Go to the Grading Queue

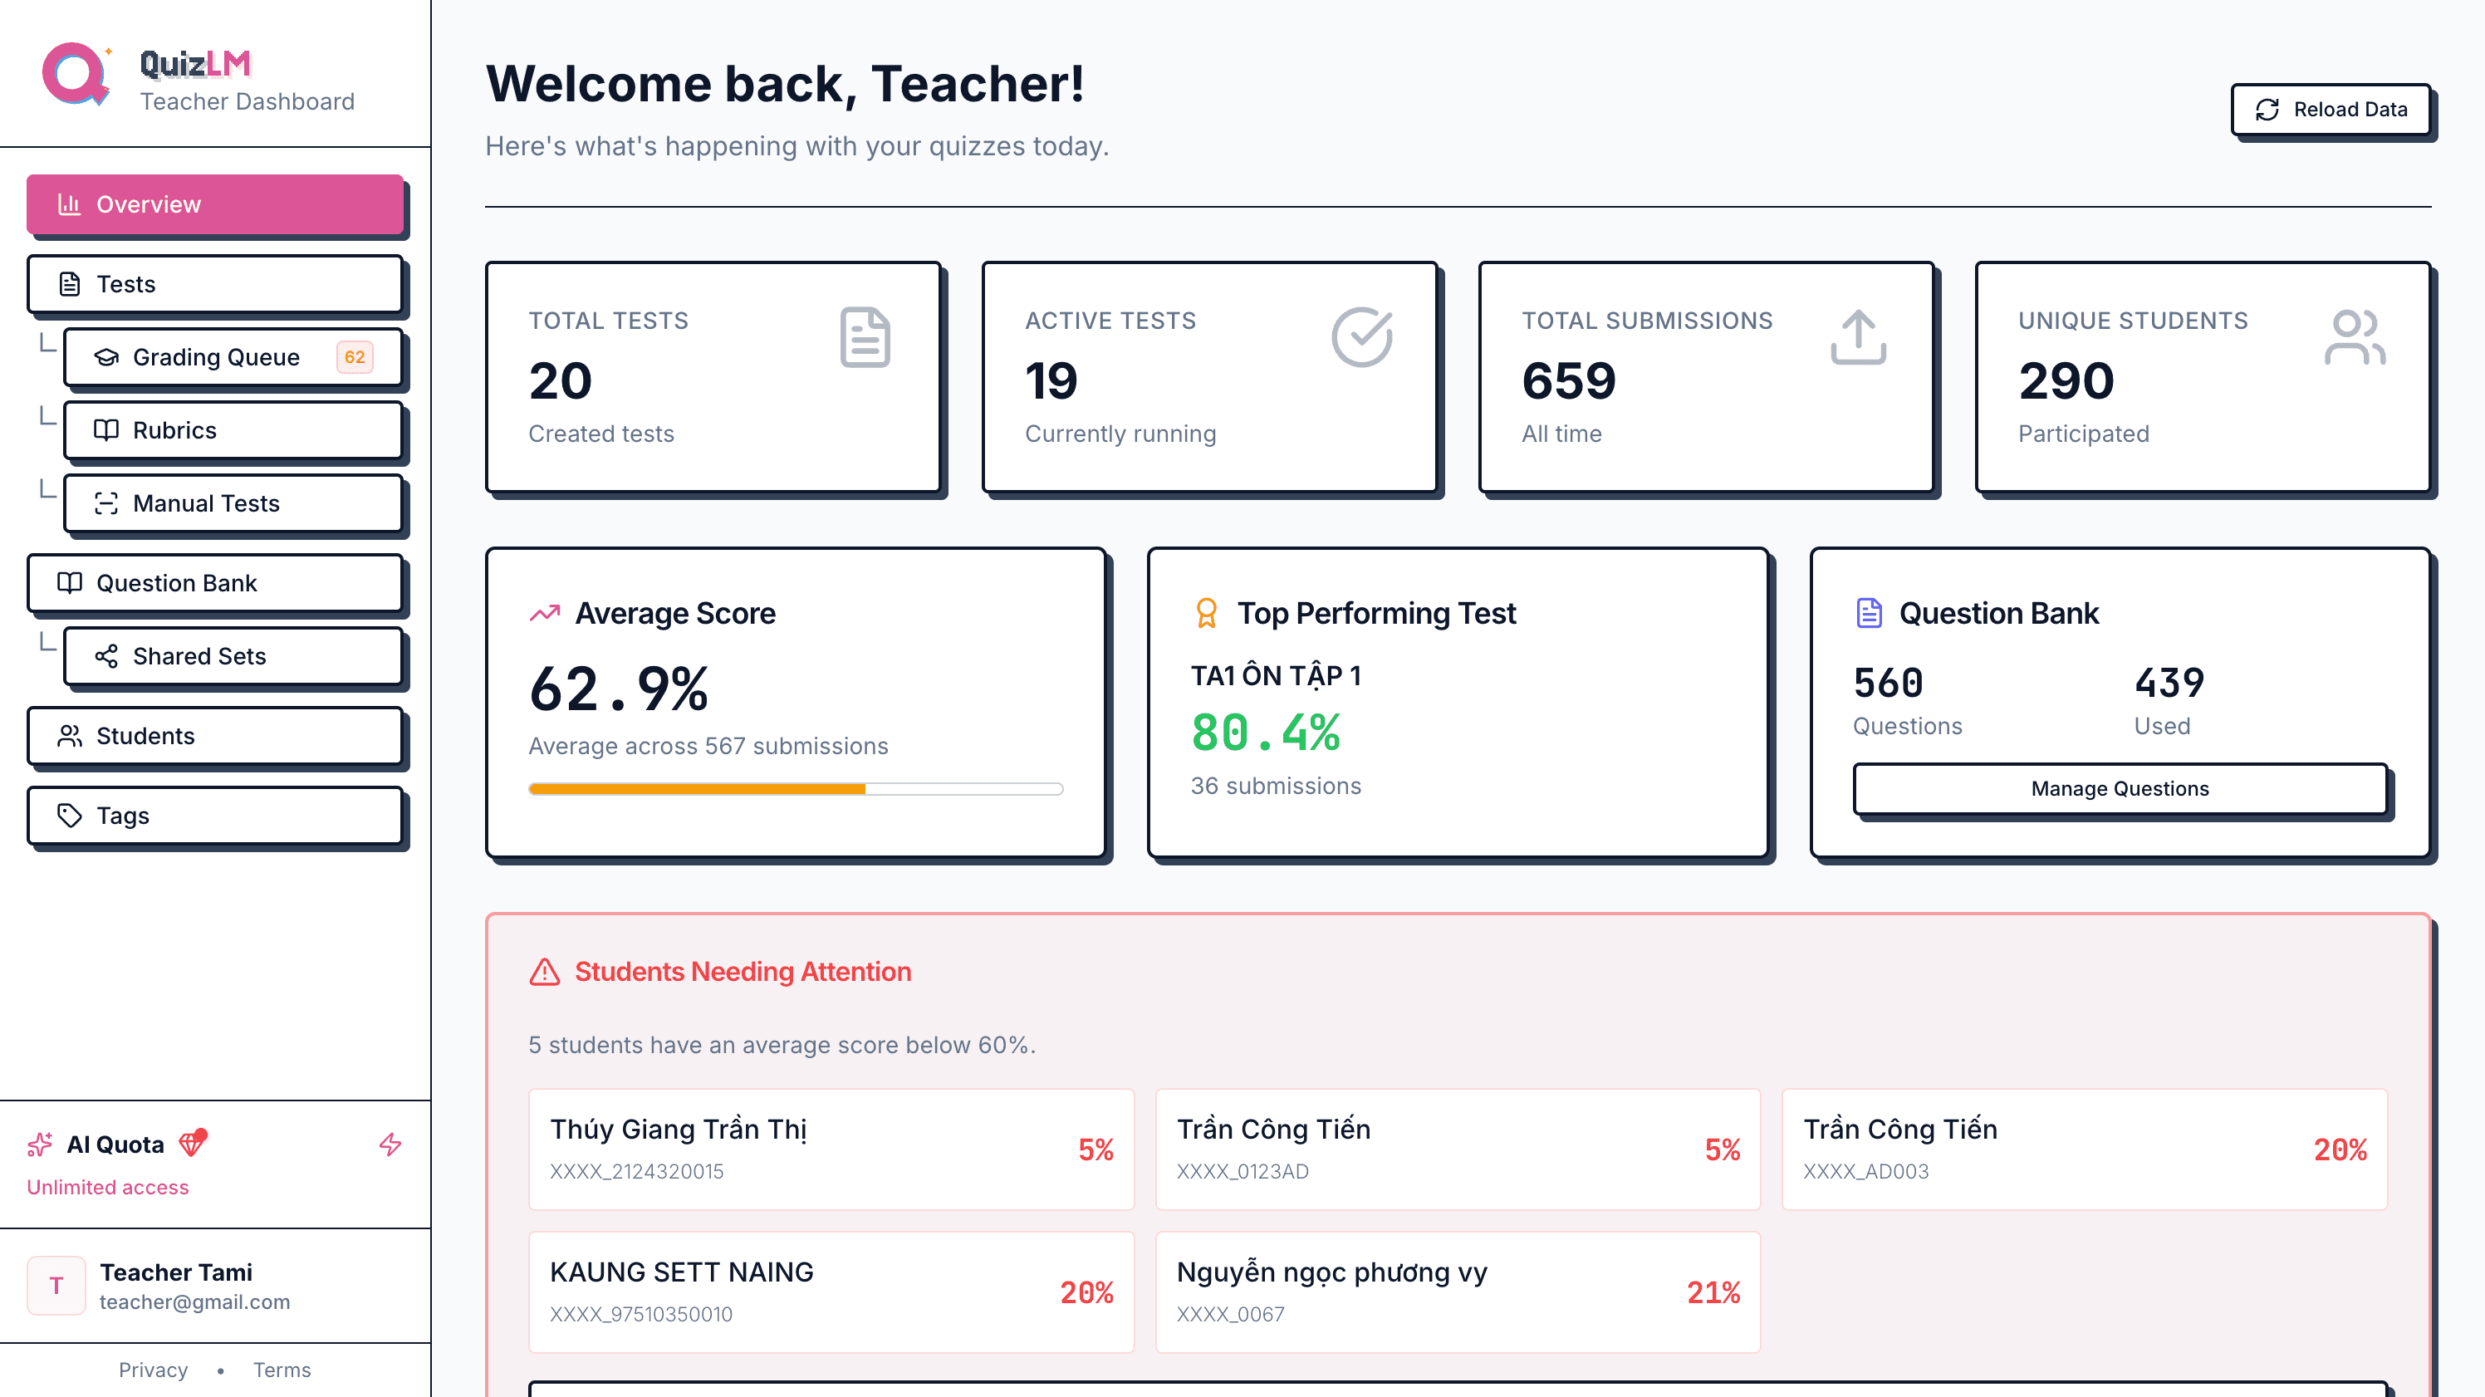pyautogui.click(x=233, y=357)
